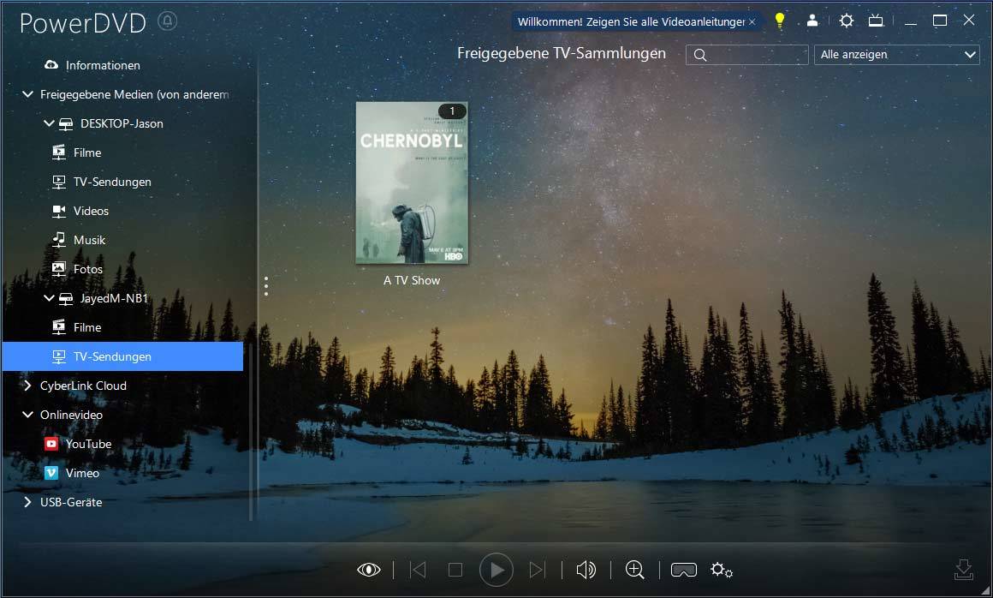Open USB-Geräte entry
The height and width of the screenshot is (598, 993).
tap(71, 502)
